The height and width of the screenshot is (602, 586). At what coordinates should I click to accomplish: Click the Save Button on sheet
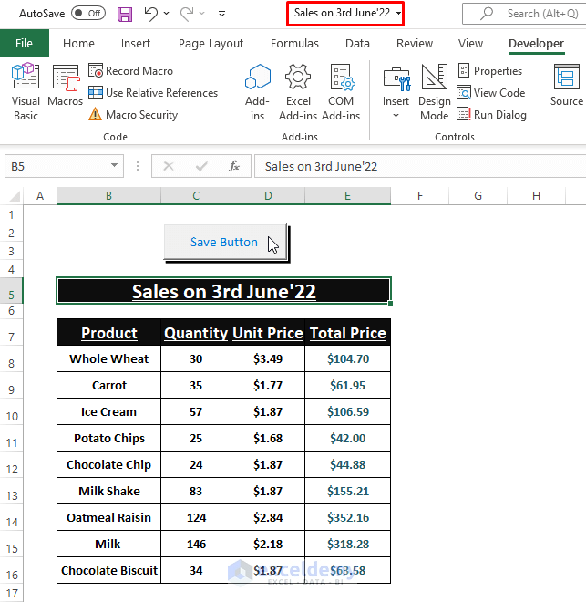pyautogui.click(x=225, y=243)
